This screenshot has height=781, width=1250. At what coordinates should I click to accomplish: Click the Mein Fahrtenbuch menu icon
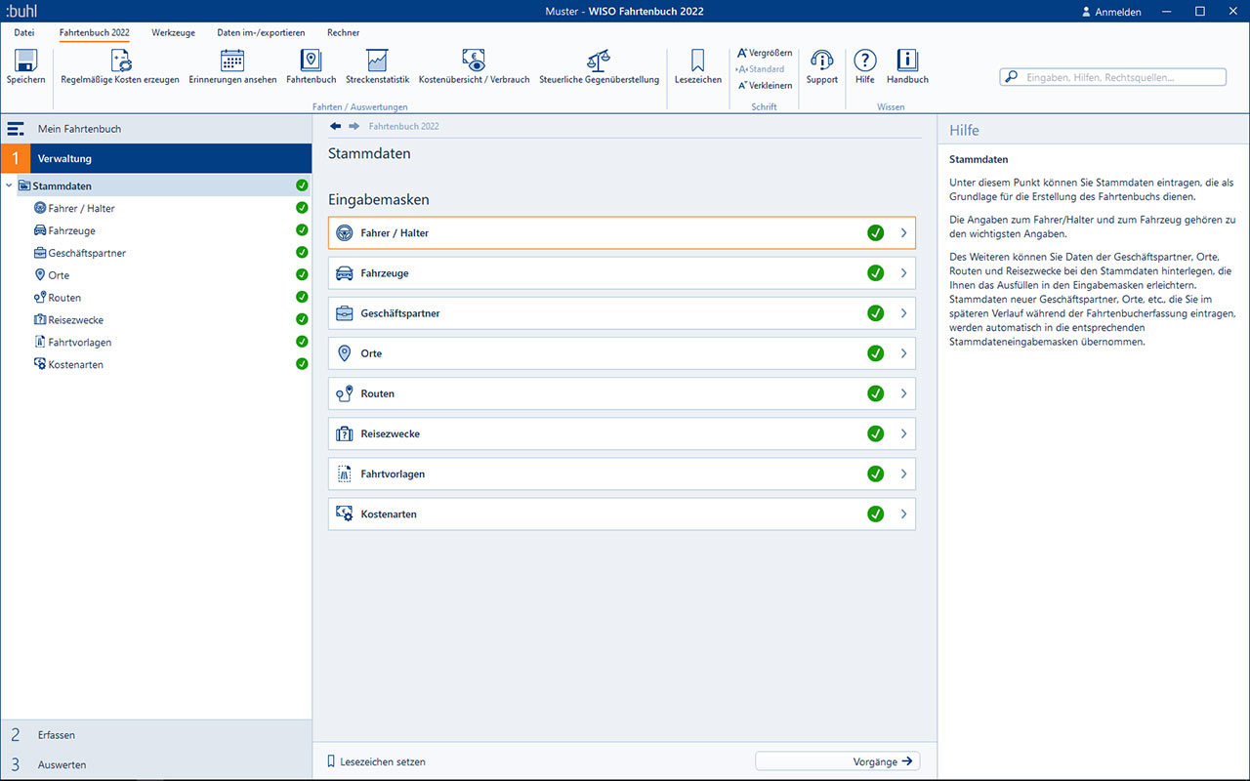point(16,129)
